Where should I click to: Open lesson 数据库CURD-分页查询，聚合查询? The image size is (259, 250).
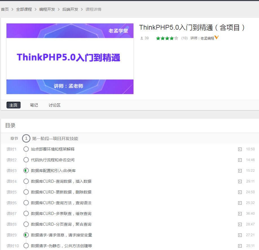61,224
